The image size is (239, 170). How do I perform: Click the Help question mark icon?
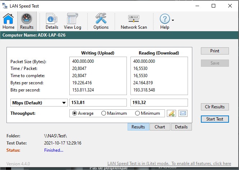click(165, 19)
